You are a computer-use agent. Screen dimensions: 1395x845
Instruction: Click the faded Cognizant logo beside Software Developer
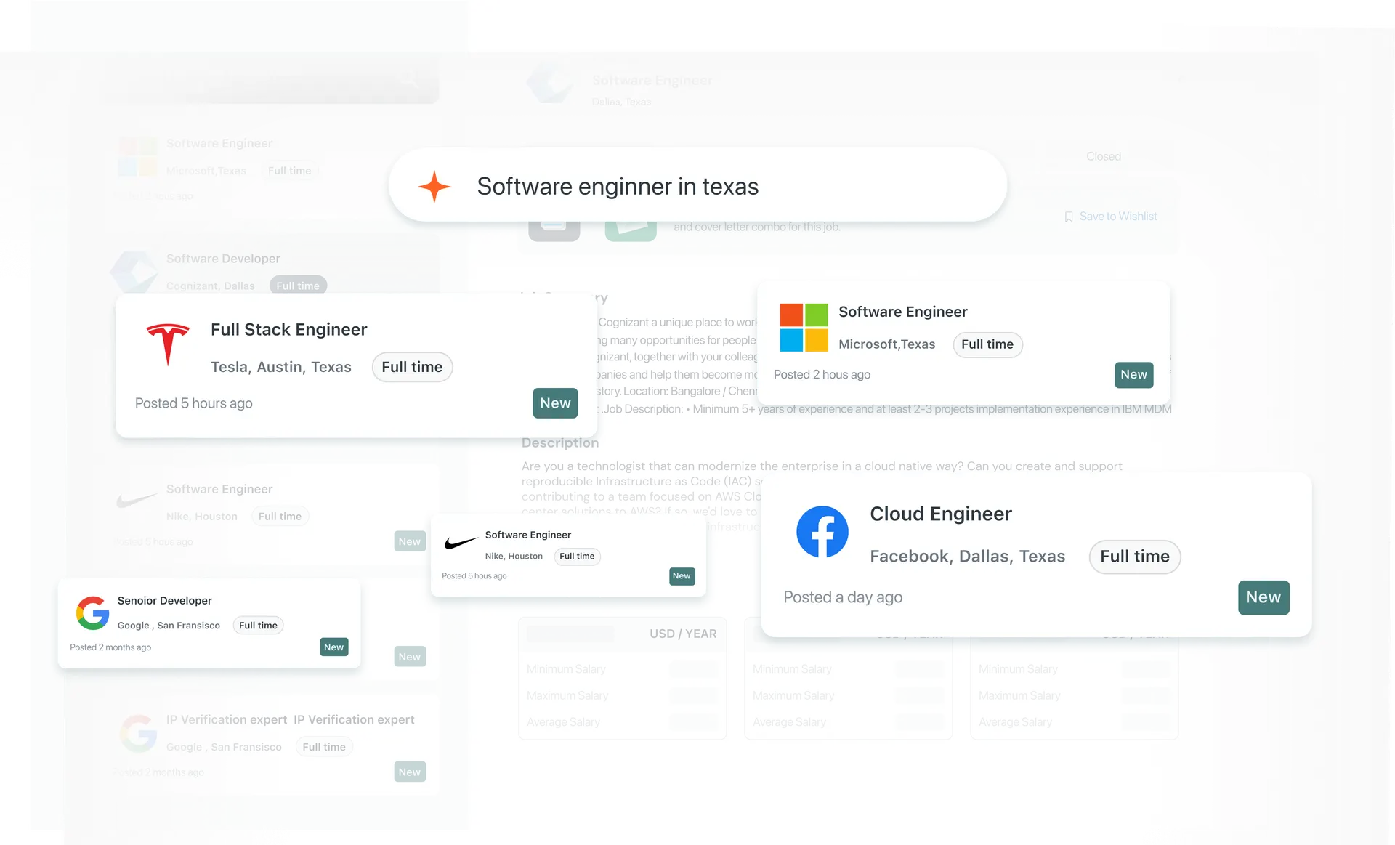134,271
